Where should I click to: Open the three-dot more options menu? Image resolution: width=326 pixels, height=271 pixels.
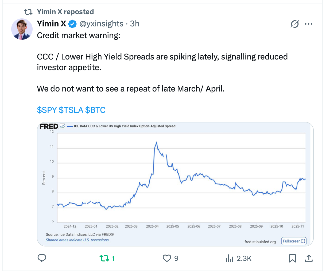coord(308,24)
